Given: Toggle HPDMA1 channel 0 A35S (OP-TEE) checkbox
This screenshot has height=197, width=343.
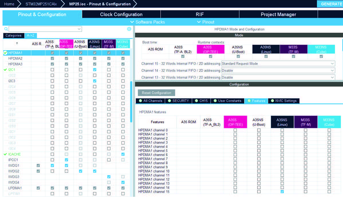Looking at the screenshot, I should tap(235, 130).
